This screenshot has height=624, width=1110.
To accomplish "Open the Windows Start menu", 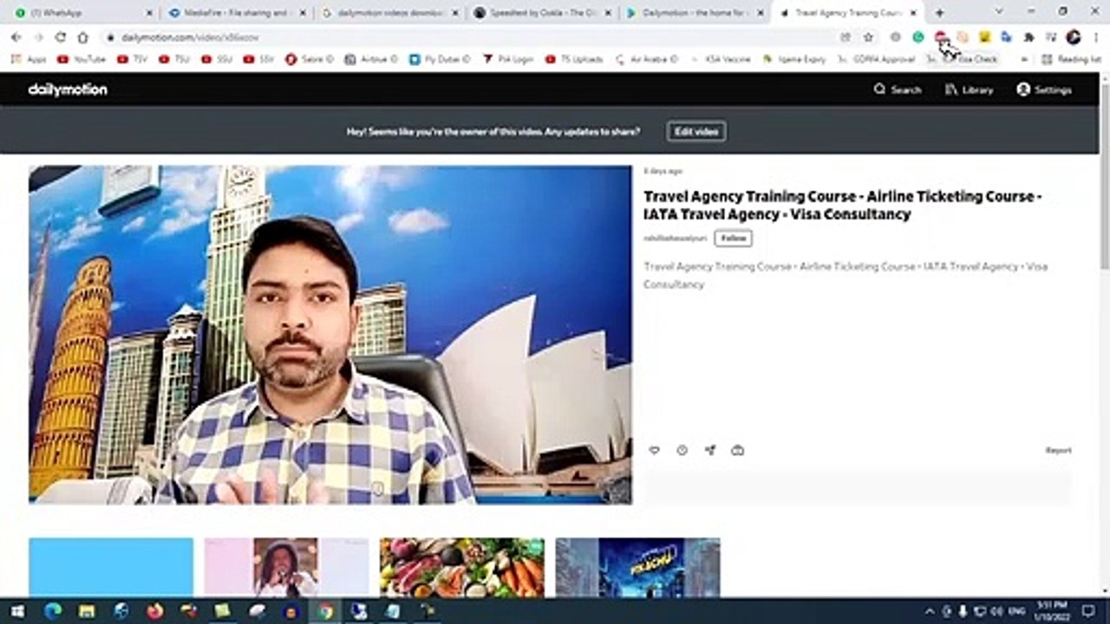I will coord(17,611).
